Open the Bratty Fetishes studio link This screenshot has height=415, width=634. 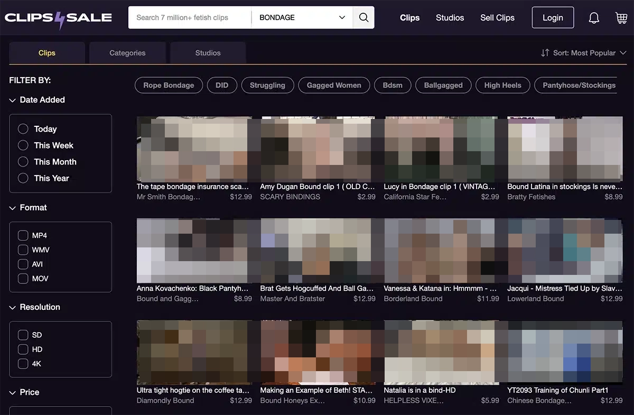click(x=530, y=197)
